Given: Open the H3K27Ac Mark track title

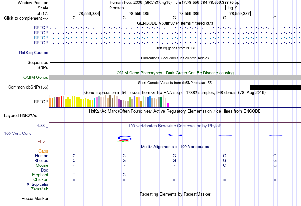Looking at the screenshot, I should (175, 111).
